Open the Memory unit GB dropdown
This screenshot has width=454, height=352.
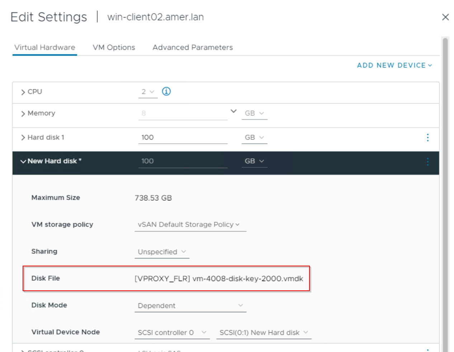[x=254, y=113]
